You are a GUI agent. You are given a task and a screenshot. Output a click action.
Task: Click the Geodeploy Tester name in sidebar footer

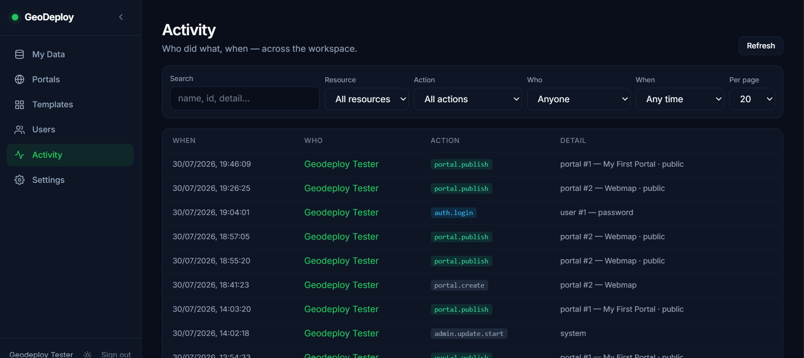[x=41, y=355]
